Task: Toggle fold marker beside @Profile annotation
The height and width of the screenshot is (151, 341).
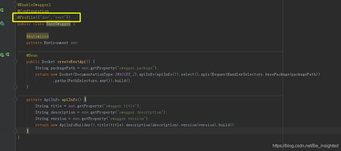Action: pos(15,17)
